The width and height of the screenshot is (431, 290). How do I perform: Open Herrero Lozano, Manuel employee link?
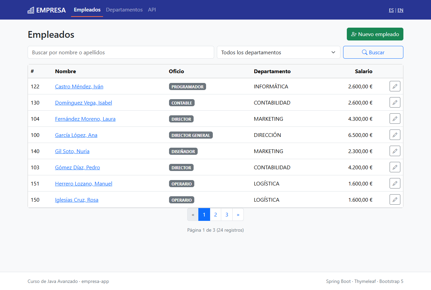84,183
